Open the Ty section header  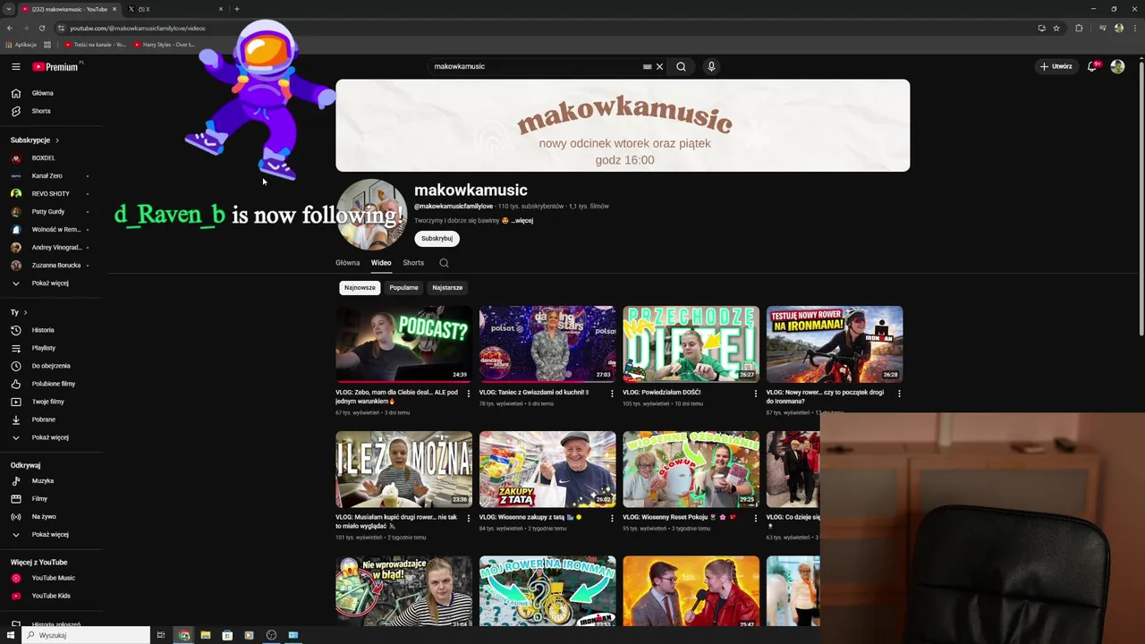19,312
